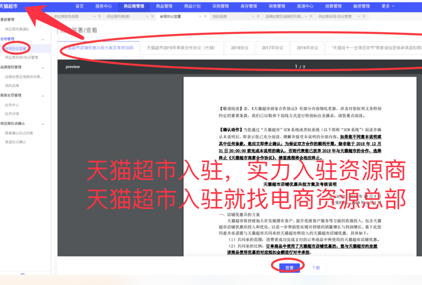Click the document title 天猫超市店铺优惠共担方案及考核说明
Image resolution: width=422 pixels, height=285 pixels.
click(300, 184)
